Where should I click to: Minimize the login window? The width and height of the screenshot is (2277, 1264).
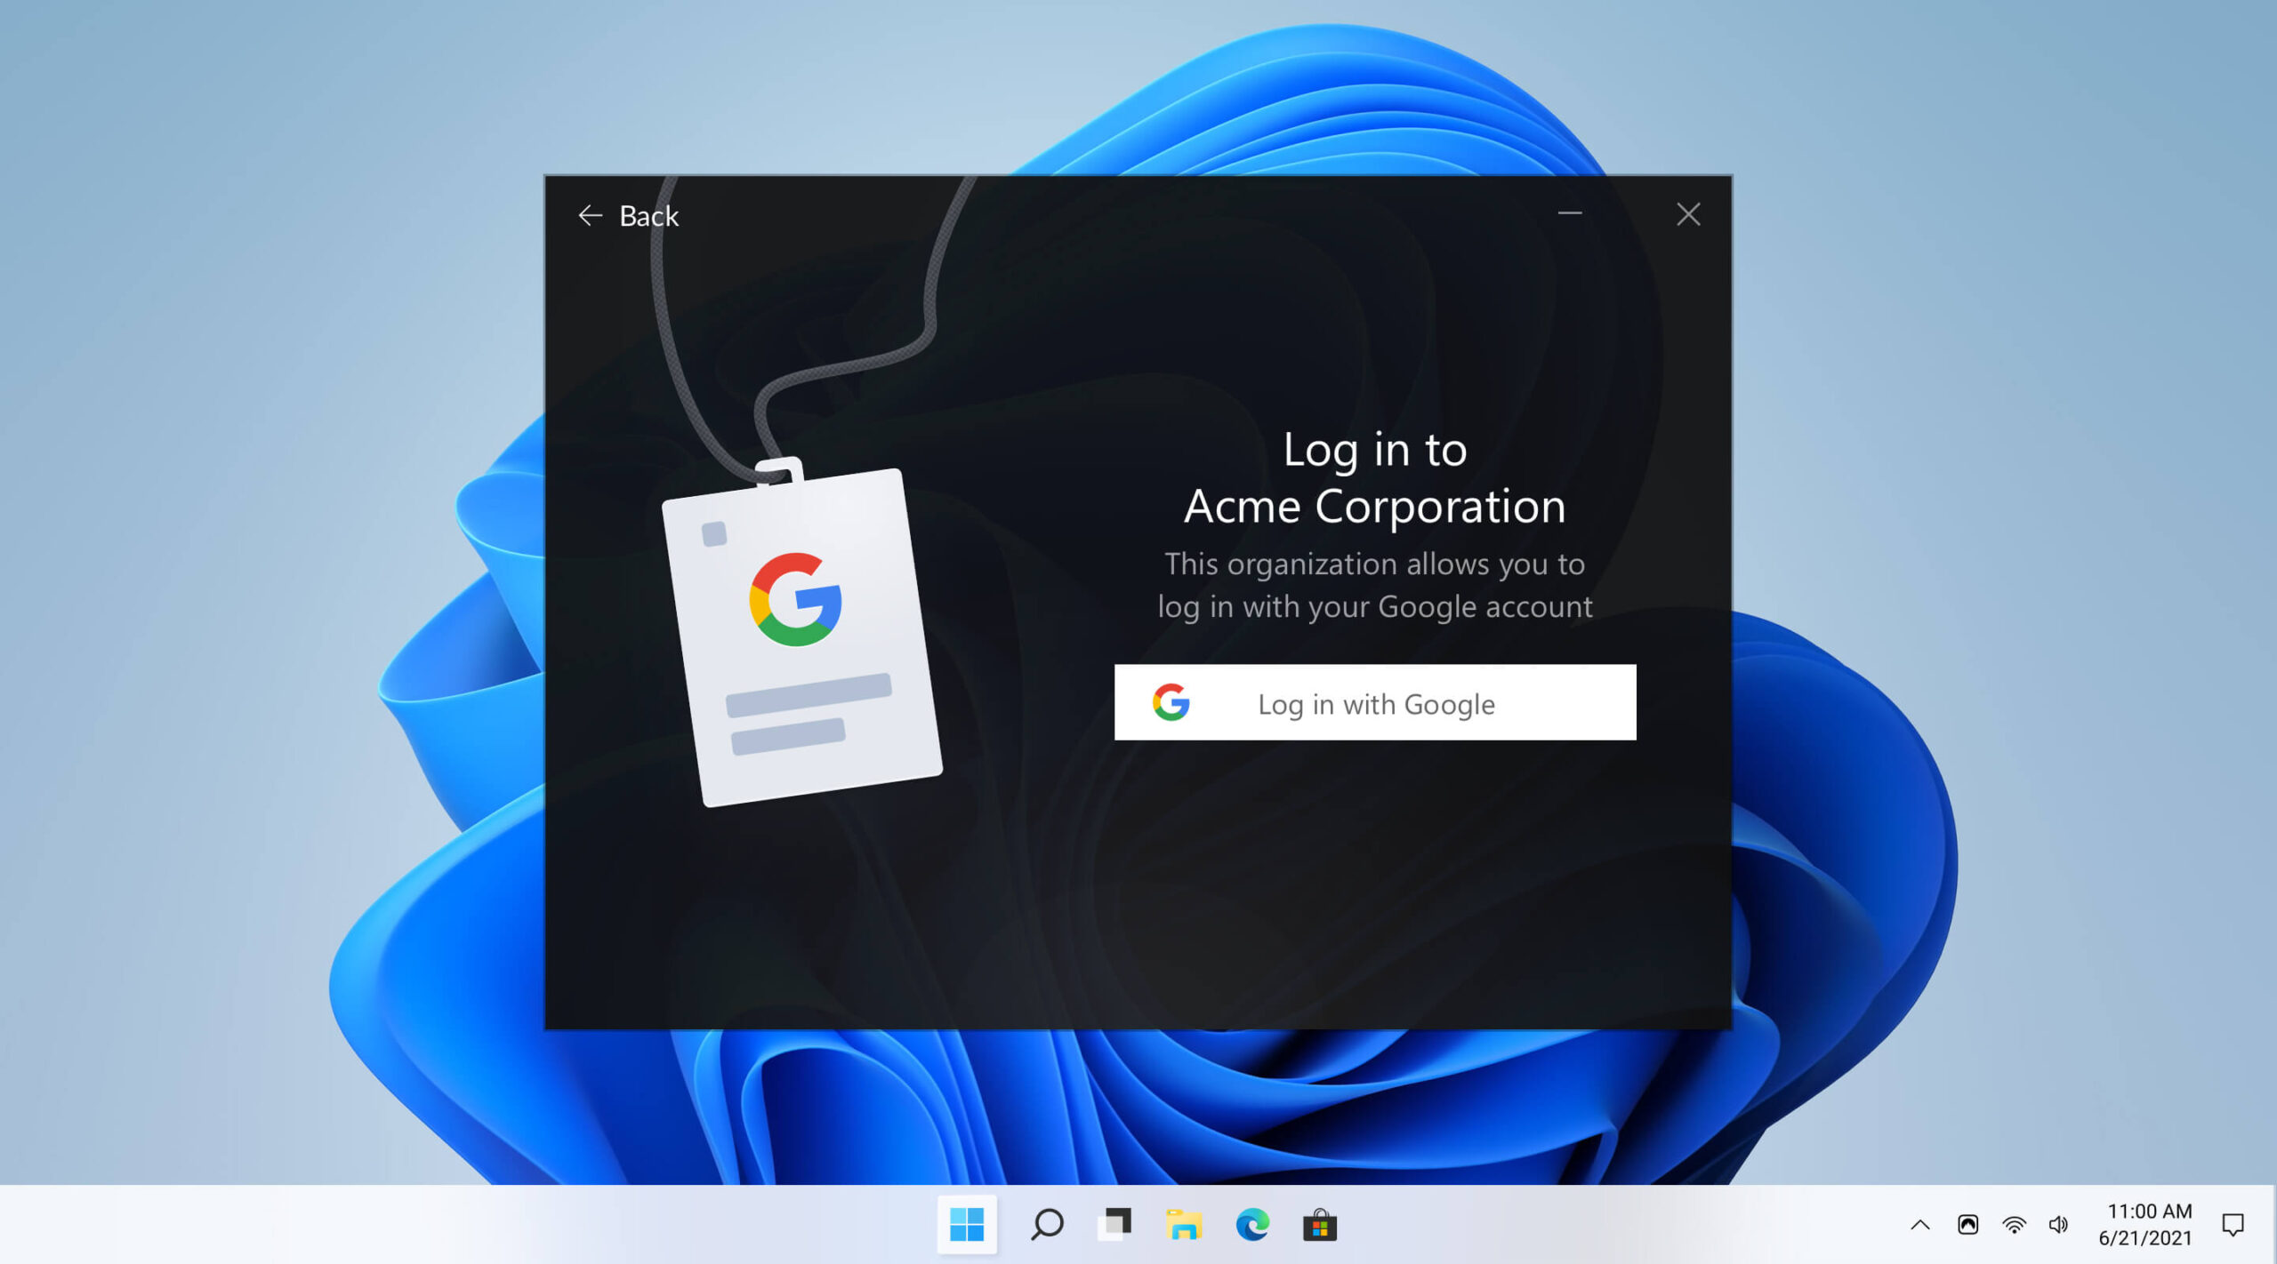[x=1569, y=213]
